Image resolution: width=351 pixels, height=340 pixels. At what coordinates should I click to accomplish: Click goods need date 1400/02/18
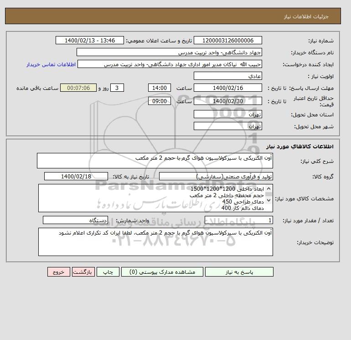coord(76,176)
